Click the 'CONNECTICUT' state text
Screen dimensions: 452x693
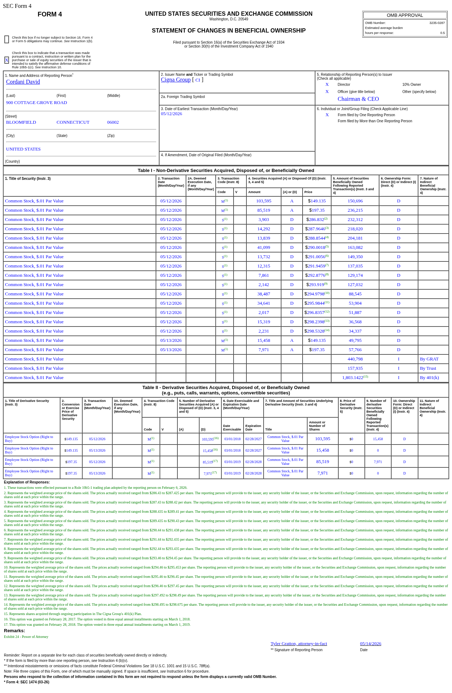point(73,122)
